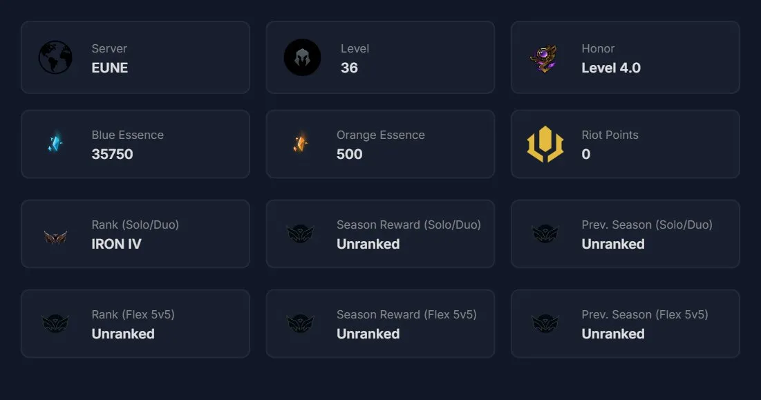Click the Rank (Solo/Duo) label

tap(135, 225)
